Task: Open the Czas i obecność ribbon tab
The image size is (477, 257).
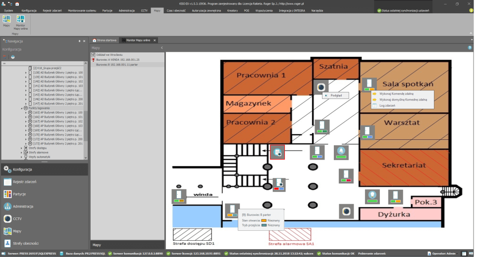Action: (176, 10)
